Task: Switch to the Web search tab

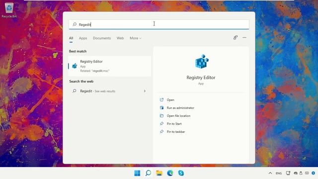Action: [x=120, y=38]
